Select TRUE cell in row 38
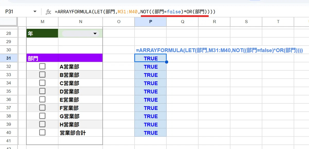The height and width of the screenshot is (149, 309). tap(151, 116)
